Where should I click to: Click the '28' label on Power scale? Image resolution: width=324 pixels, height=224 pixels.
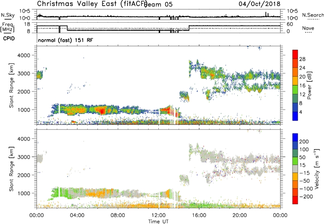(x=302, y=59)
